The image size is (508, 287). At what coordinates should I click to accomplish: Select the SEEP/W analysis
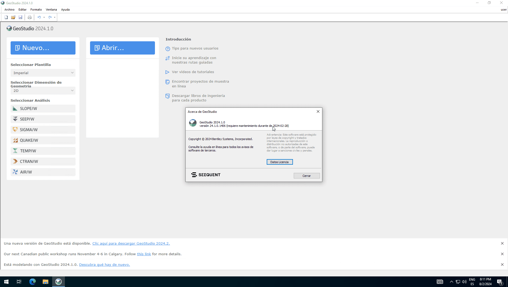coord(43,119)
